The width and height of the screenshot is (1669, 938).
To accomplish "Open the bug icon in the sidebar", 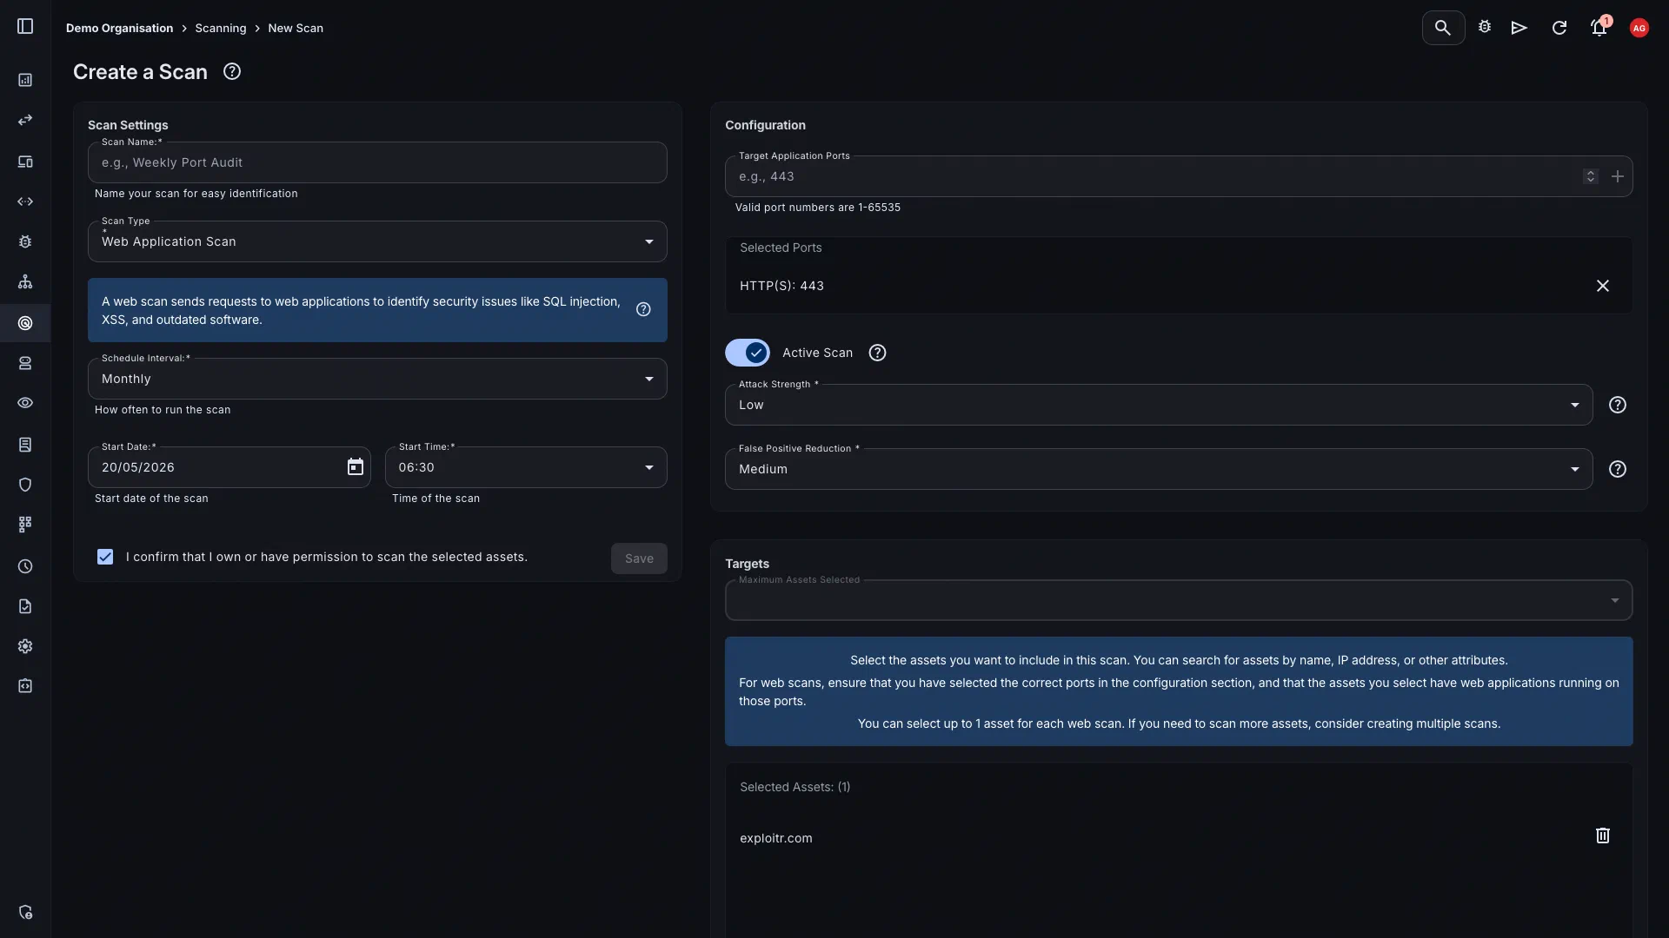I will pos(25,241).
